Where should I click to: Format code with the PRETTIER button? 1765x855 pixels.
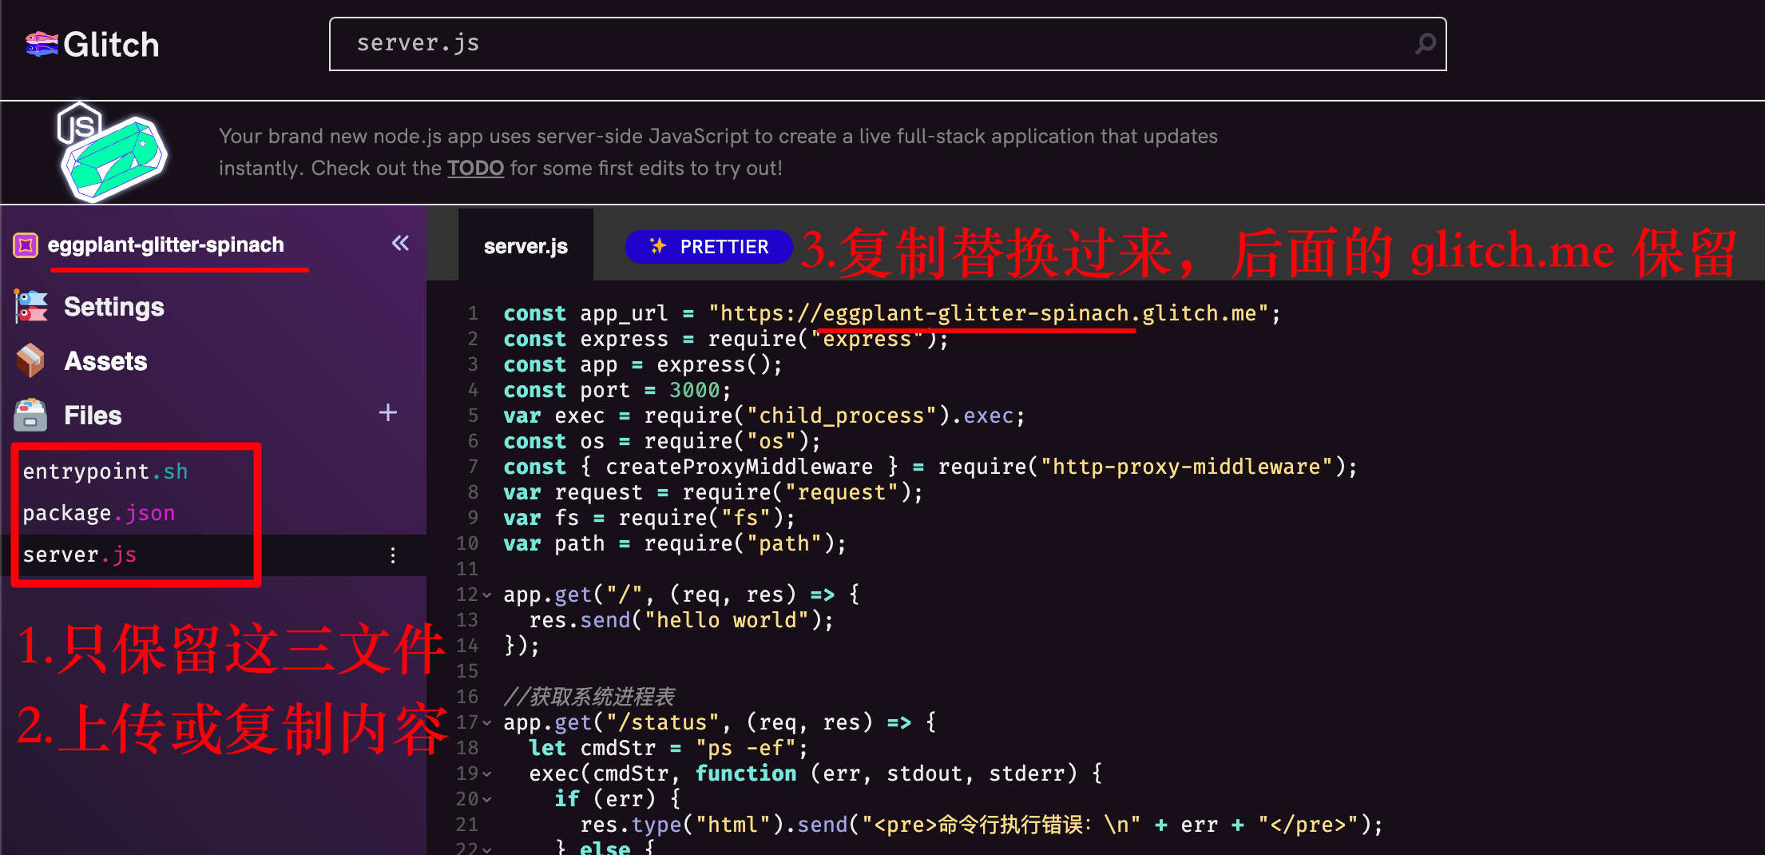pos(708,246)
